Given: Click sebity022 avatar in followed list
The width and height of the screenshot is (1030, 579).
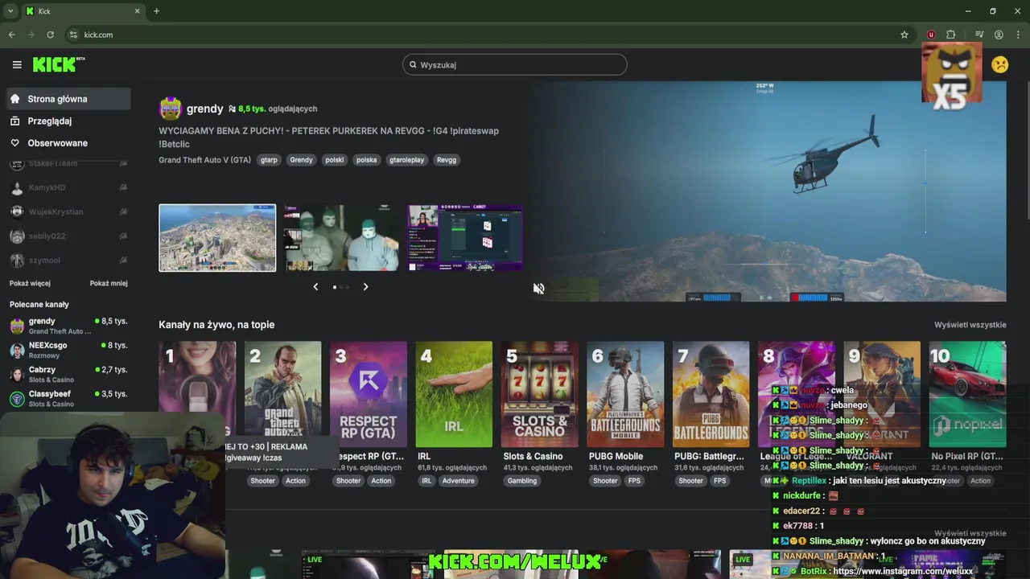Looking at the screenshot, I should (x=17, y=236).
